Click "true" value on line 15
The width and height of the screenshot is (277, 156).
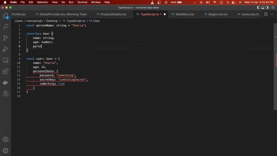pyautogui.click(x=61, y=84)
